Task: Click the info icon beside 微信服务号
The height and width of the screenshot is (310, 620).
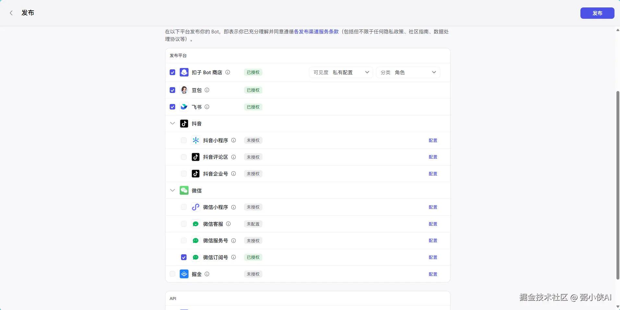Action: tap(234, 240)
